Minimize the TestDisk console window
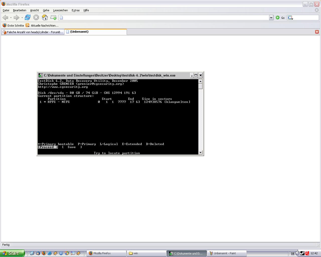This screenshot has width=321, height=257. pos(192,75)
